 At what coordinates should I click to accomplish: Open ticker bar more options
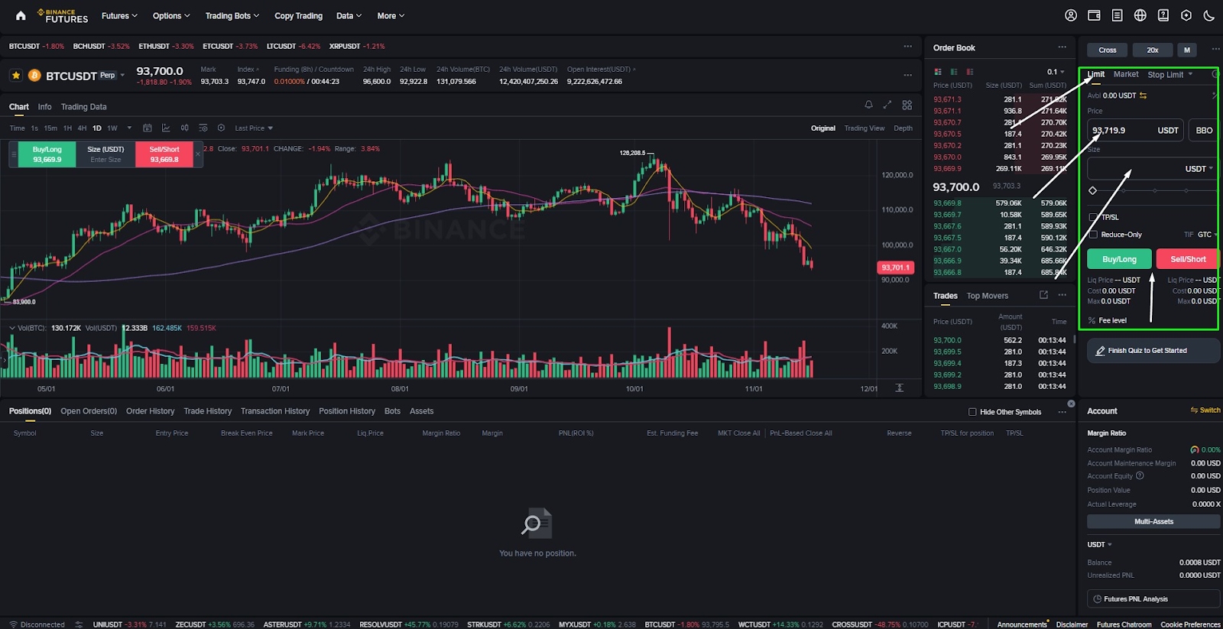point(907,46)
